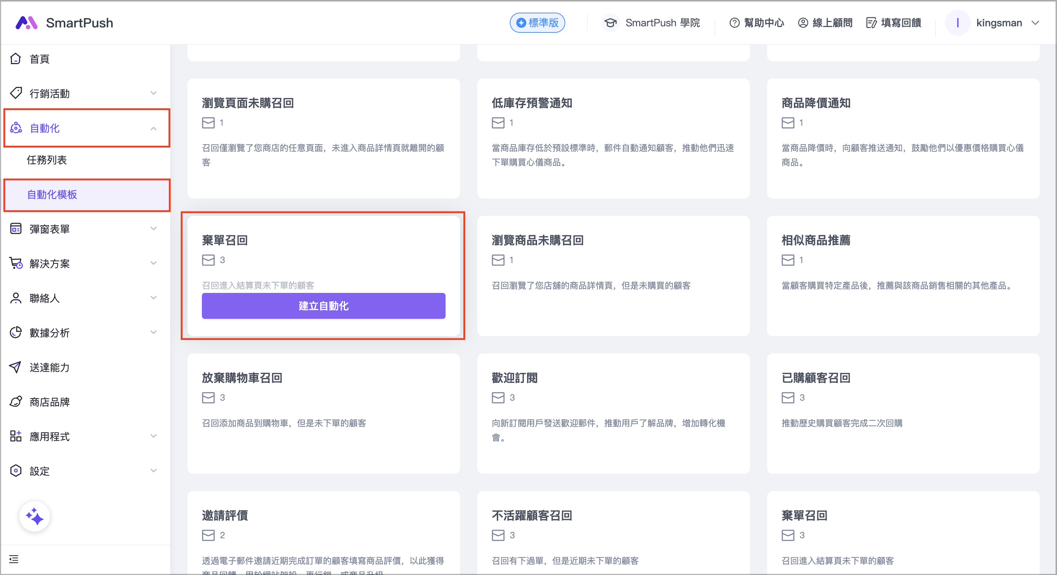Click the home icon beside 首頁
Image resolution: width=1057 pixels, height=575 pixels.
click(16, 59)
